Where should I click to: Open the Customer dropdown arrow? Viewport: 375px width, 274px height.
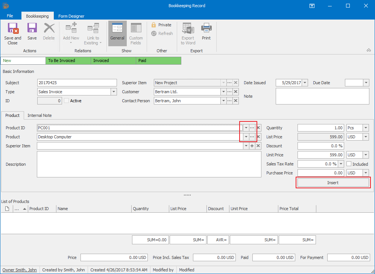pos(223,92)
